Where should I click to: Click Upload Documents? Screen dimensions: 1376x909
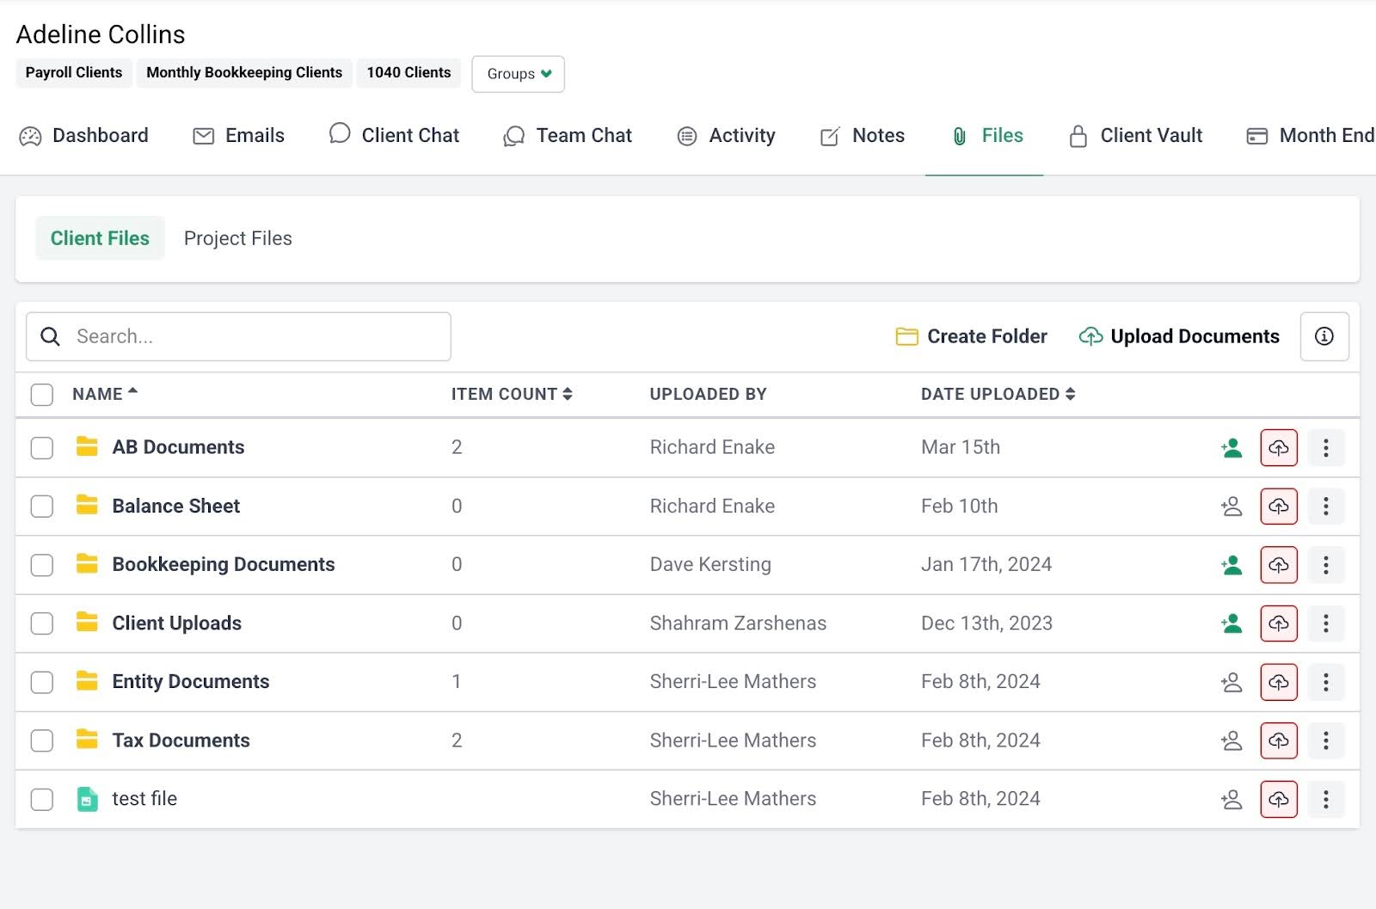(1179, 336)
